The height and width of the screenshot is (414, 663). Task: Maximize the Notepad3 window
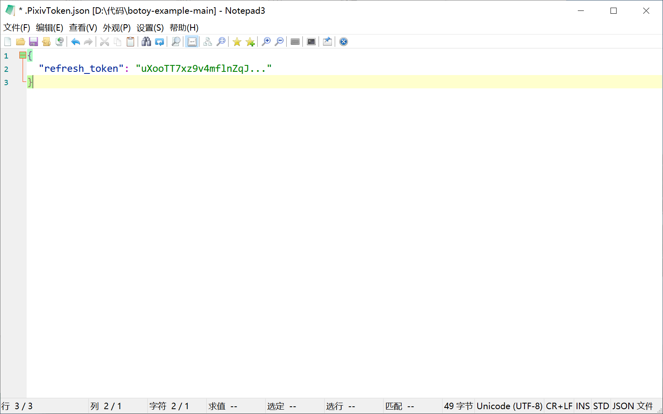tap(613, 11)
